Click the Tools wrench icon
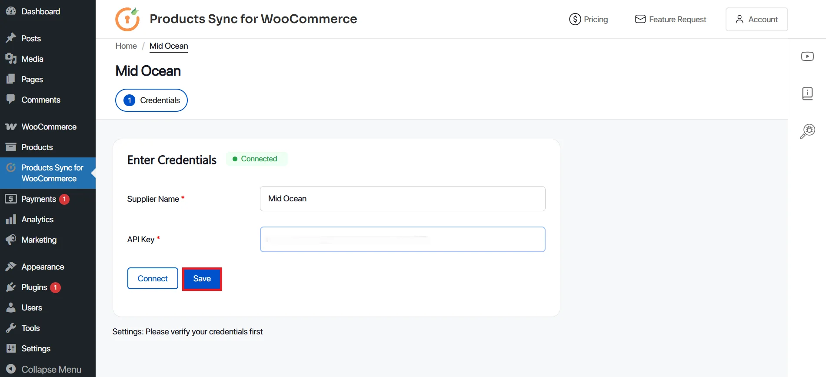This screenshot has height=377, width=826. [11, 328]
